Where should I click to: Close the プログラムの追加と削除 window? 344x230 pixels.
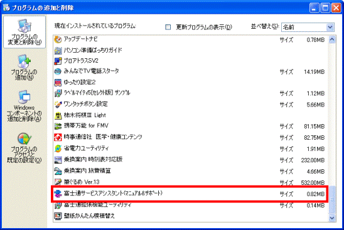coord(336,8)
